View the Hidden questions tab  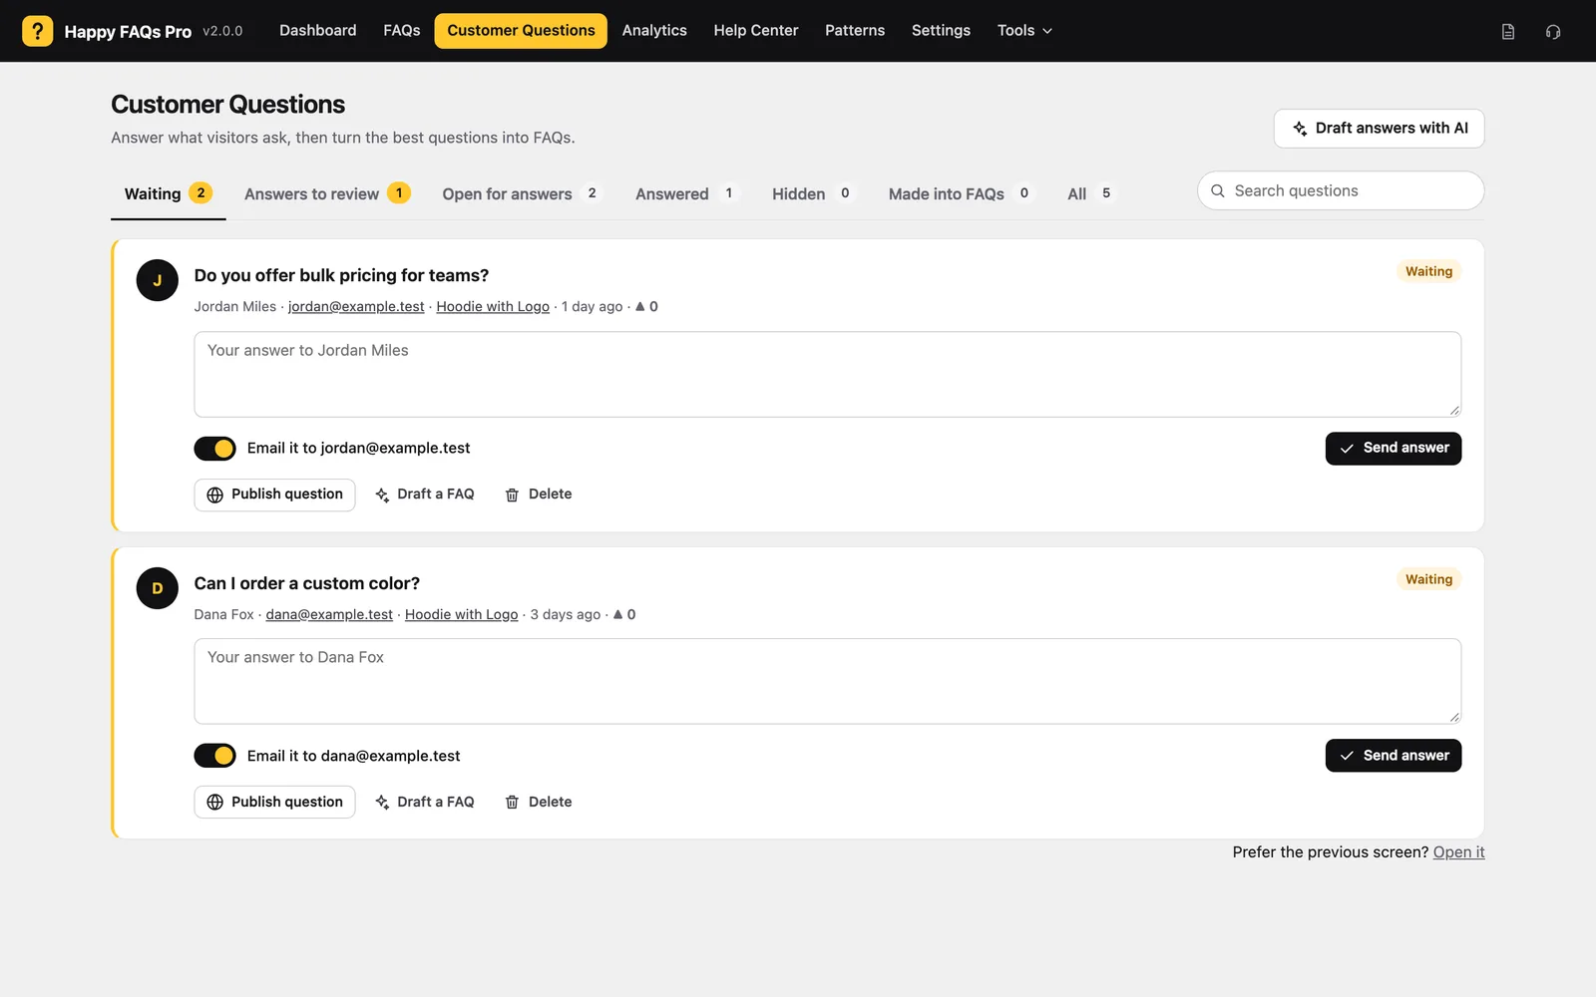pyautogui.click(x=813, y=194)
